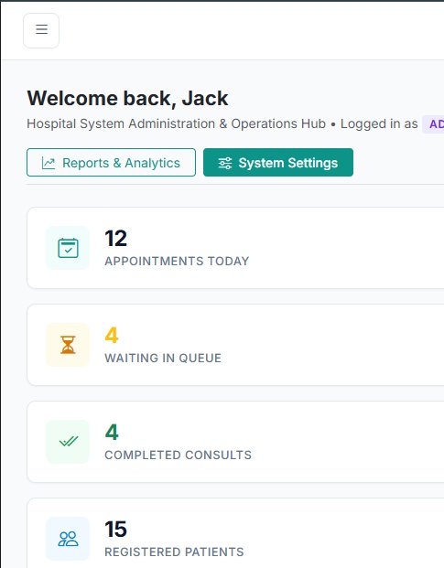The height and width of the screenshot is (568, 444).
Task: Select the Appointments Today label
Action: (177, 262)
